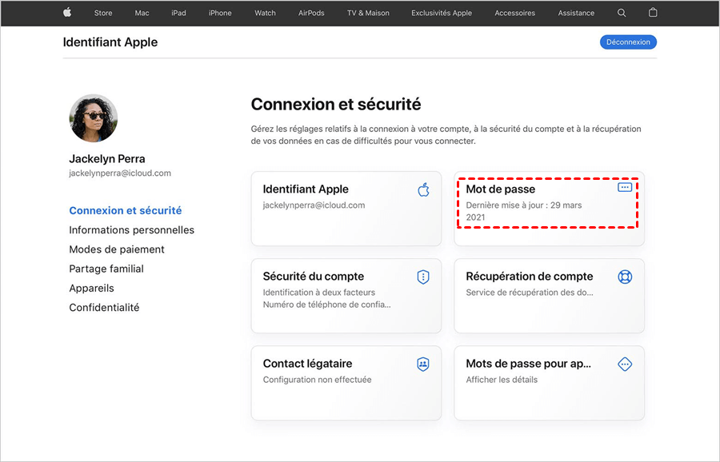Go to the iPhone menu item
Screen dimensions: 720x462
tap(220, 13)
